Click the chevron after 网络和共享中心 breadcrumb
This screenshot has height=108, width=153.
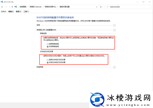pyautogui.click(x=58, y=7)
